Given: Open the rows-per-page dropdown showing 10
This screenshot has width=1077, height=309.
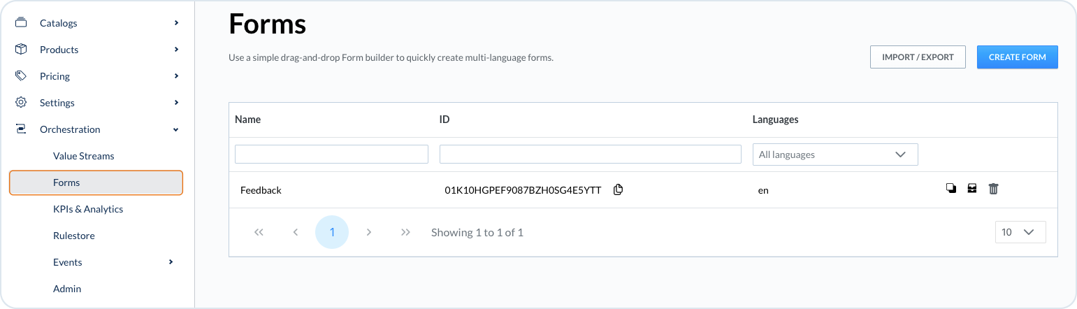Looking at the screenshot, I should point(1020,232).
